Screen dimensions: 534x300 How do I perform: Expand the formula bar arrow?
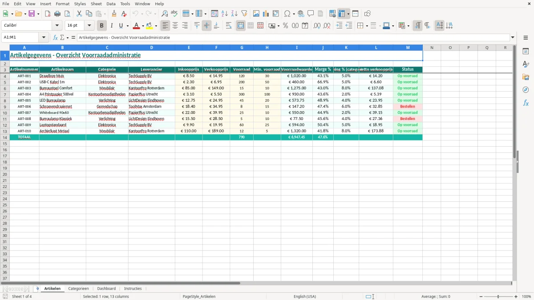point(513,37)
